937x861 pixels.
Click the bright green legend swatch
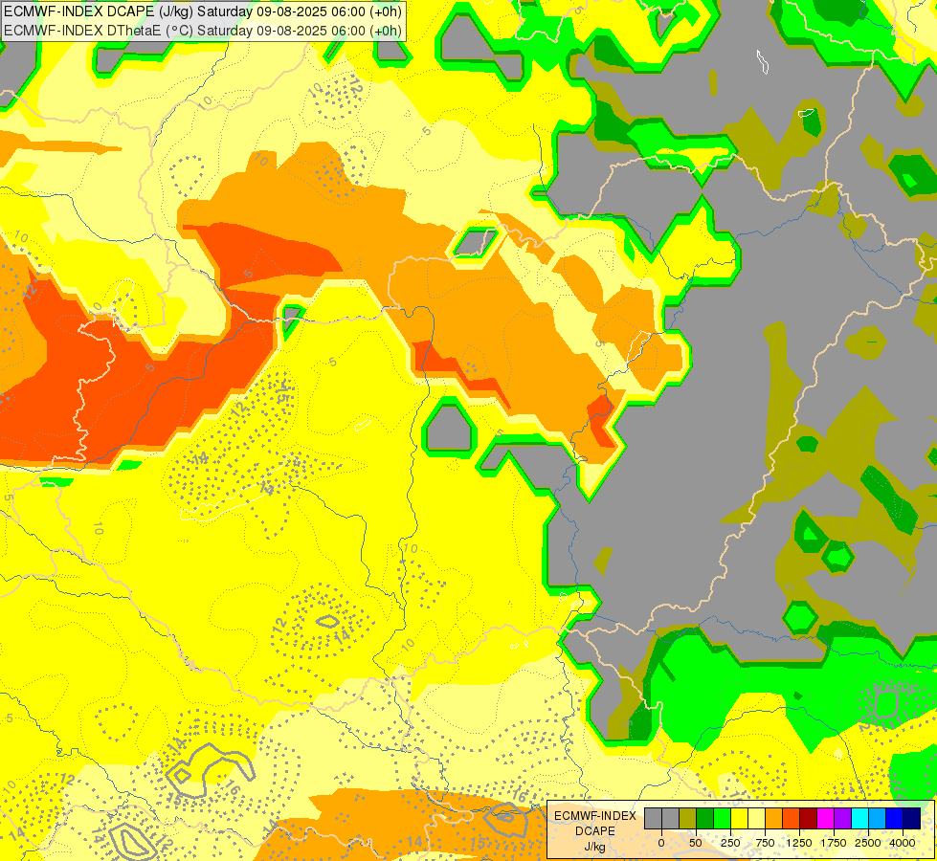click(x=723, y=819)
